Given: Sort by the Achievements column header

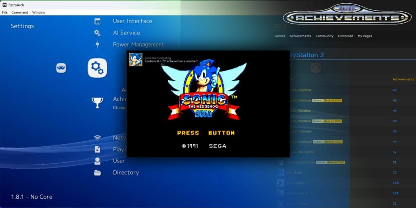Looking at the screenshot, I should point(403,79).
